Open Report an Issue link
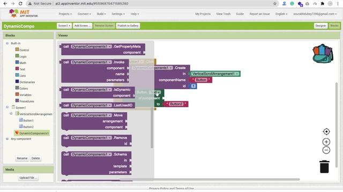The image size is (343, 192). (x=259, y=14)
